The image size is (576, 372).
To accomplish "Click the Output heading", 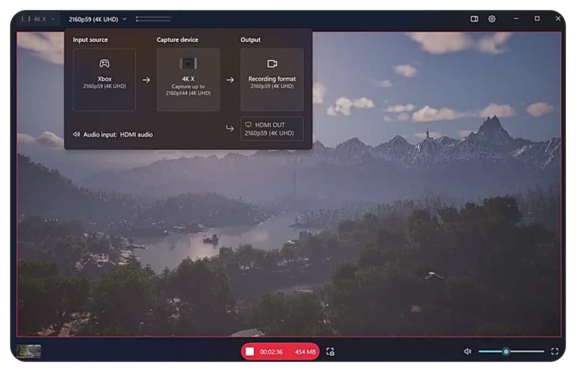I will (x=250, y=40).
